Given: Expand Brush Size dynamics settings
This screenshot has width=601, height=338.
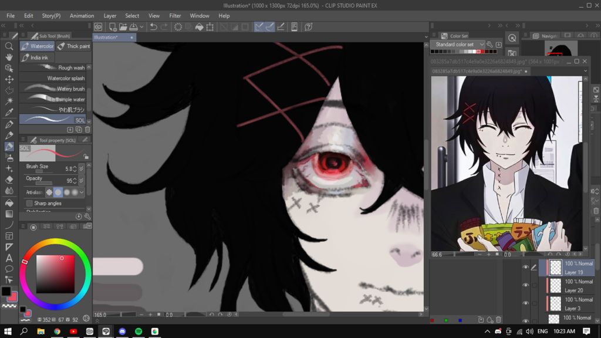Looking at the screenshot, I should click(x=81, y=168).
